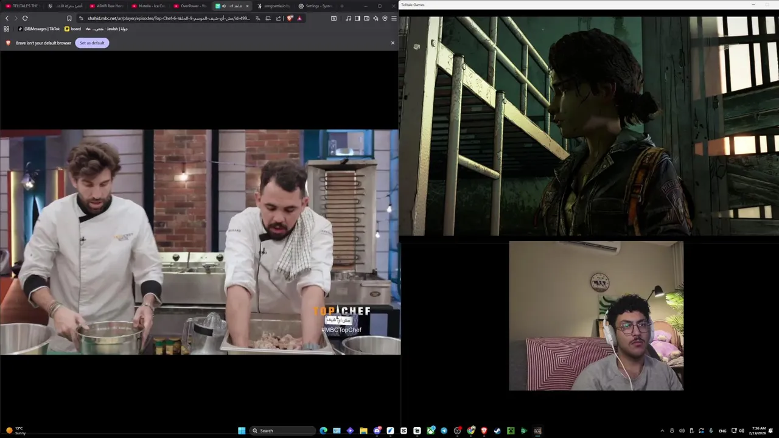Open Minecraft from taskbar
The image size is (779, 438).
click(511, 431)
